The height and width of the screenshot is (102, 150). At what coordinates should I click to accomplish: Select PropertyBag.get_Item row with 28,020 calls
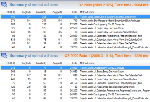(x=75, y=36)
